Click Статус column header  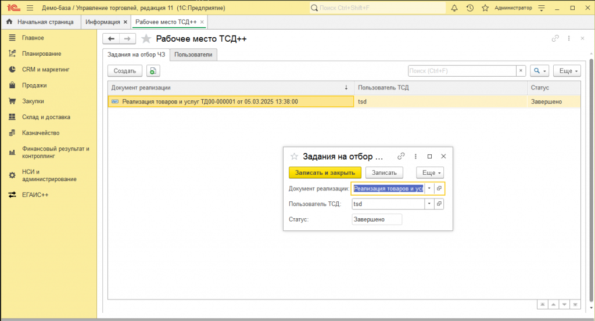(x=554, y=88)
